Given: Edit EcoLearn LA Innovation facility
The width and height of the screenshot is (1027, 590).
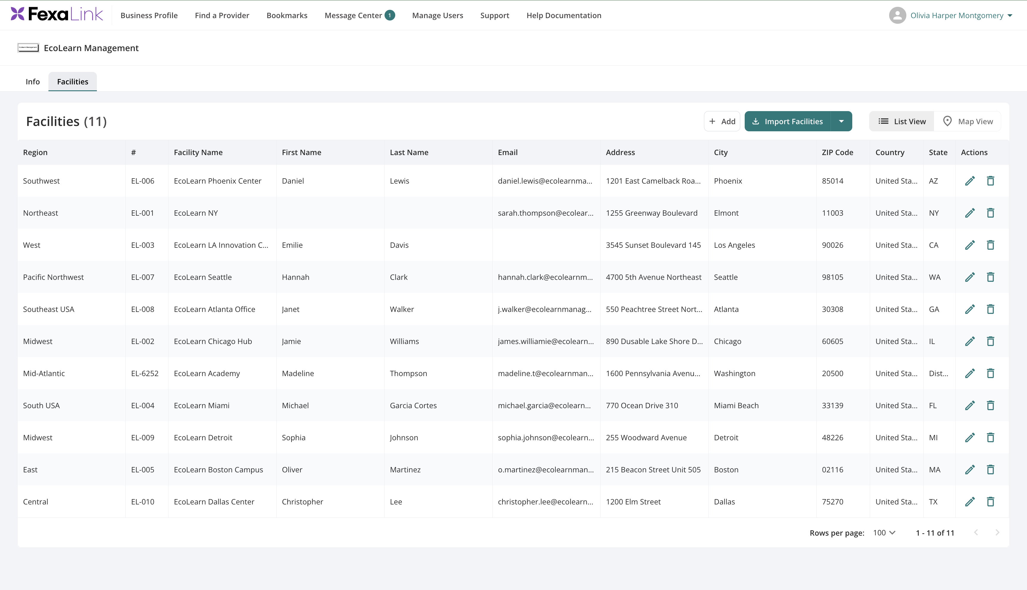Looking at the screenshot, I should 969,245.
